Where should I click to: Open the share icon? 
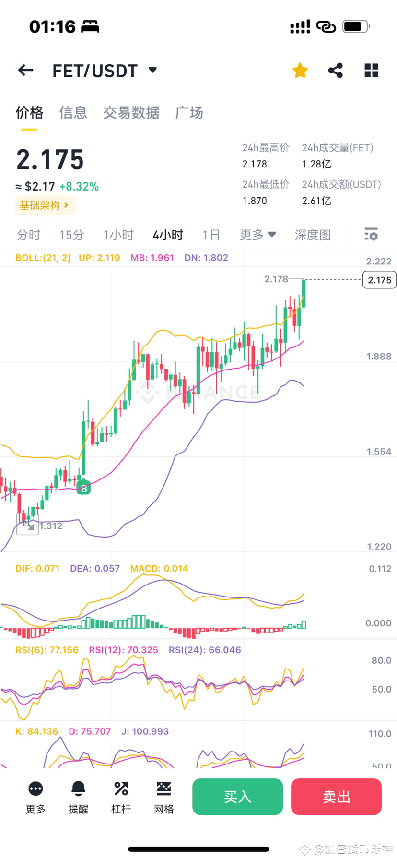[335, 70]
